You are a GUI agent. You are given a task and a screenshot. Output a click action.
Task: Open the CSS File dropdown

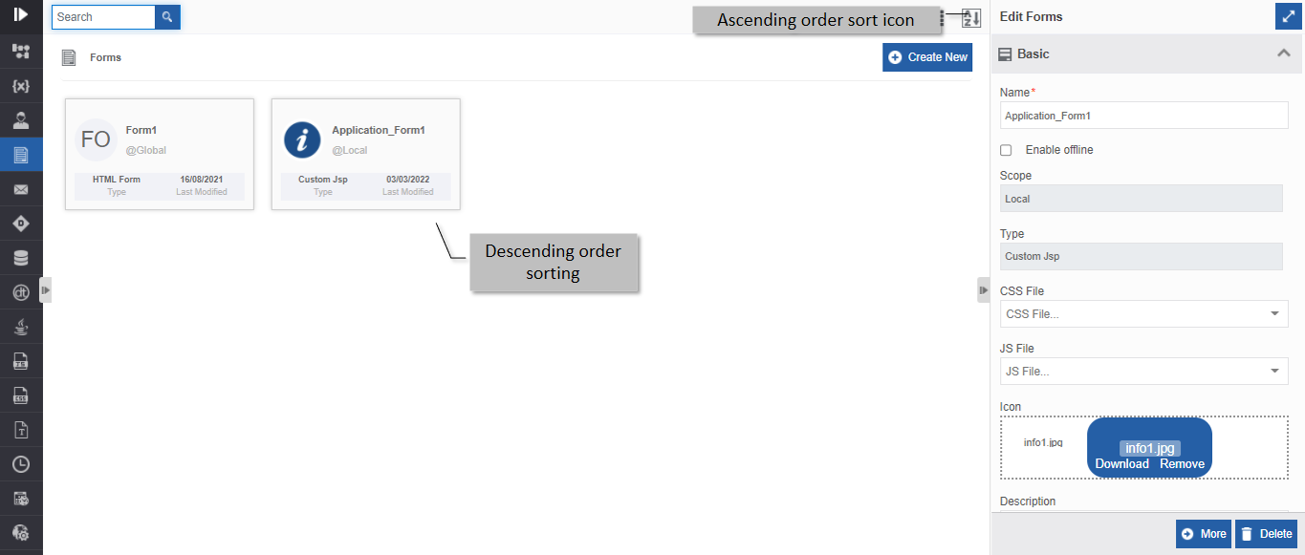click(x=1143, y=313)
